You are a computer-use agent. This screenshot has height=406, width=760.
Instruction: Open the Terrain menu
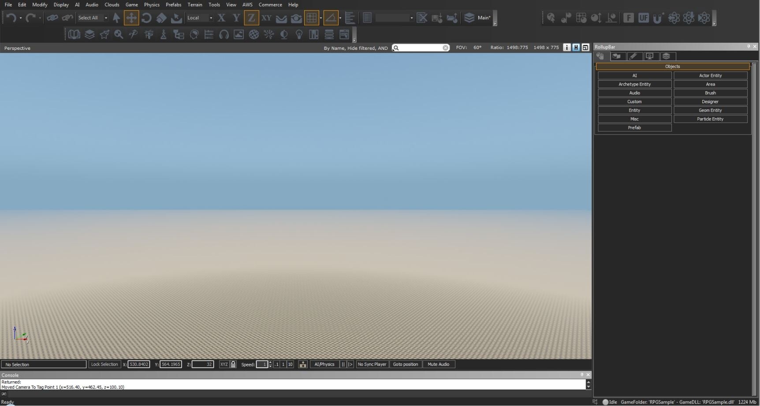click(x=195, y=4)
